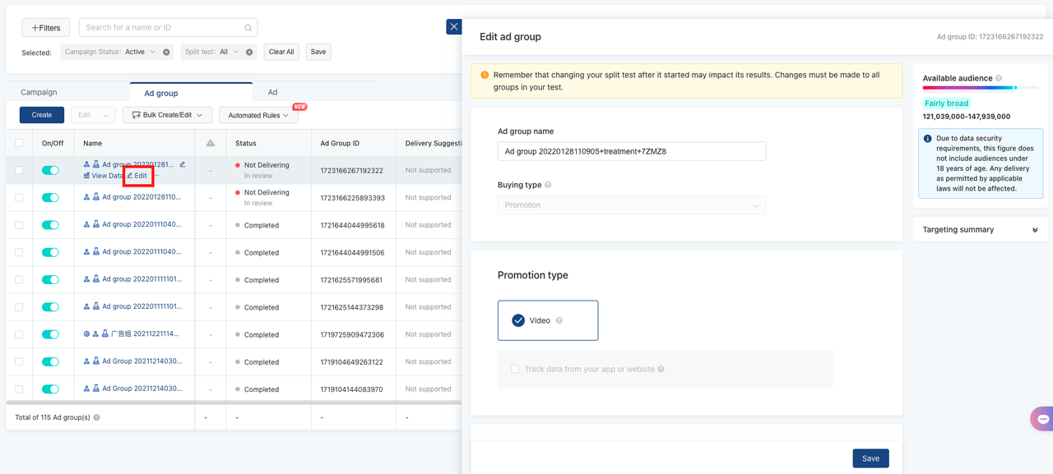Click the Buying type help icon
Viewport: 1053px width, 474px height.
click(x=548, y=186)
